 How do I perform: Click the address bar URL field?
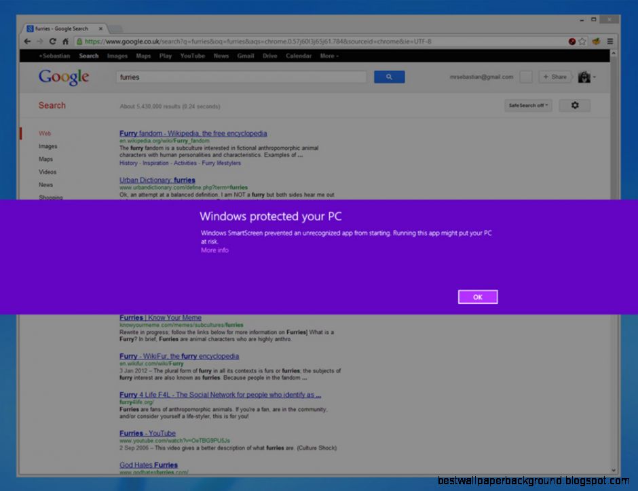(322, 41)
